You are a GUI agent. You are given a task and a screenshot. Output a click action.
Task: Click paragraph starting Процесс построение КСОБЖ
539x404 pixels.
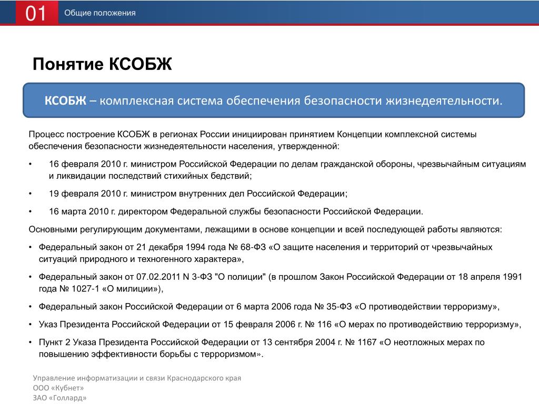point(253,140)
